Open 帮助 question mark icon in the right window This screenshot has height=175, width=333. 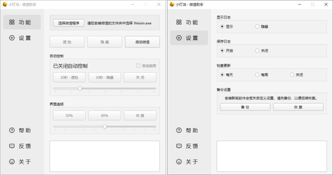(x=179, y=130)
